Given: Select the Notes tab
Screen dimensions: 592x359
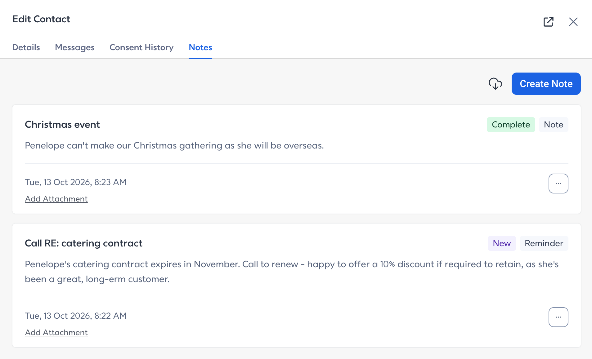Looking at the screenshot, I should click(200, 47).
